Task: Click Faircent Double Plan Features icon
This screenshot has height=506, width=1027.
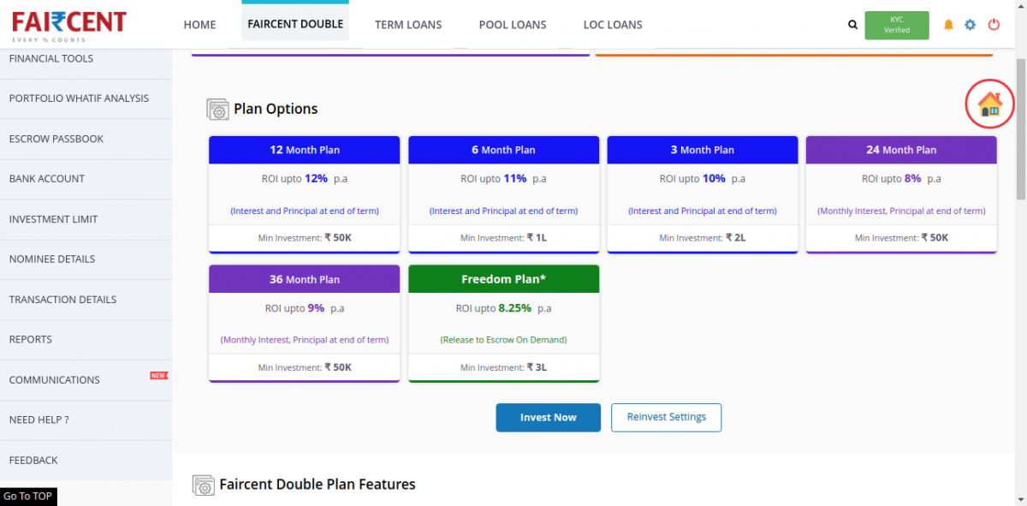Action: [203, 485]
